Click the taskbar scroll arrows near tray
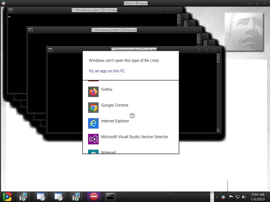This screenshot has height=202, width=270. 212,197
